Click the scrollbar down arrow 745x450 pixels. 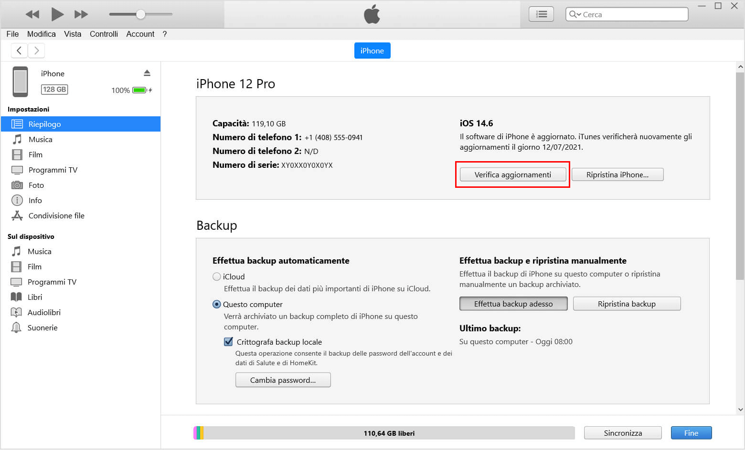click(x=740, y=409)
